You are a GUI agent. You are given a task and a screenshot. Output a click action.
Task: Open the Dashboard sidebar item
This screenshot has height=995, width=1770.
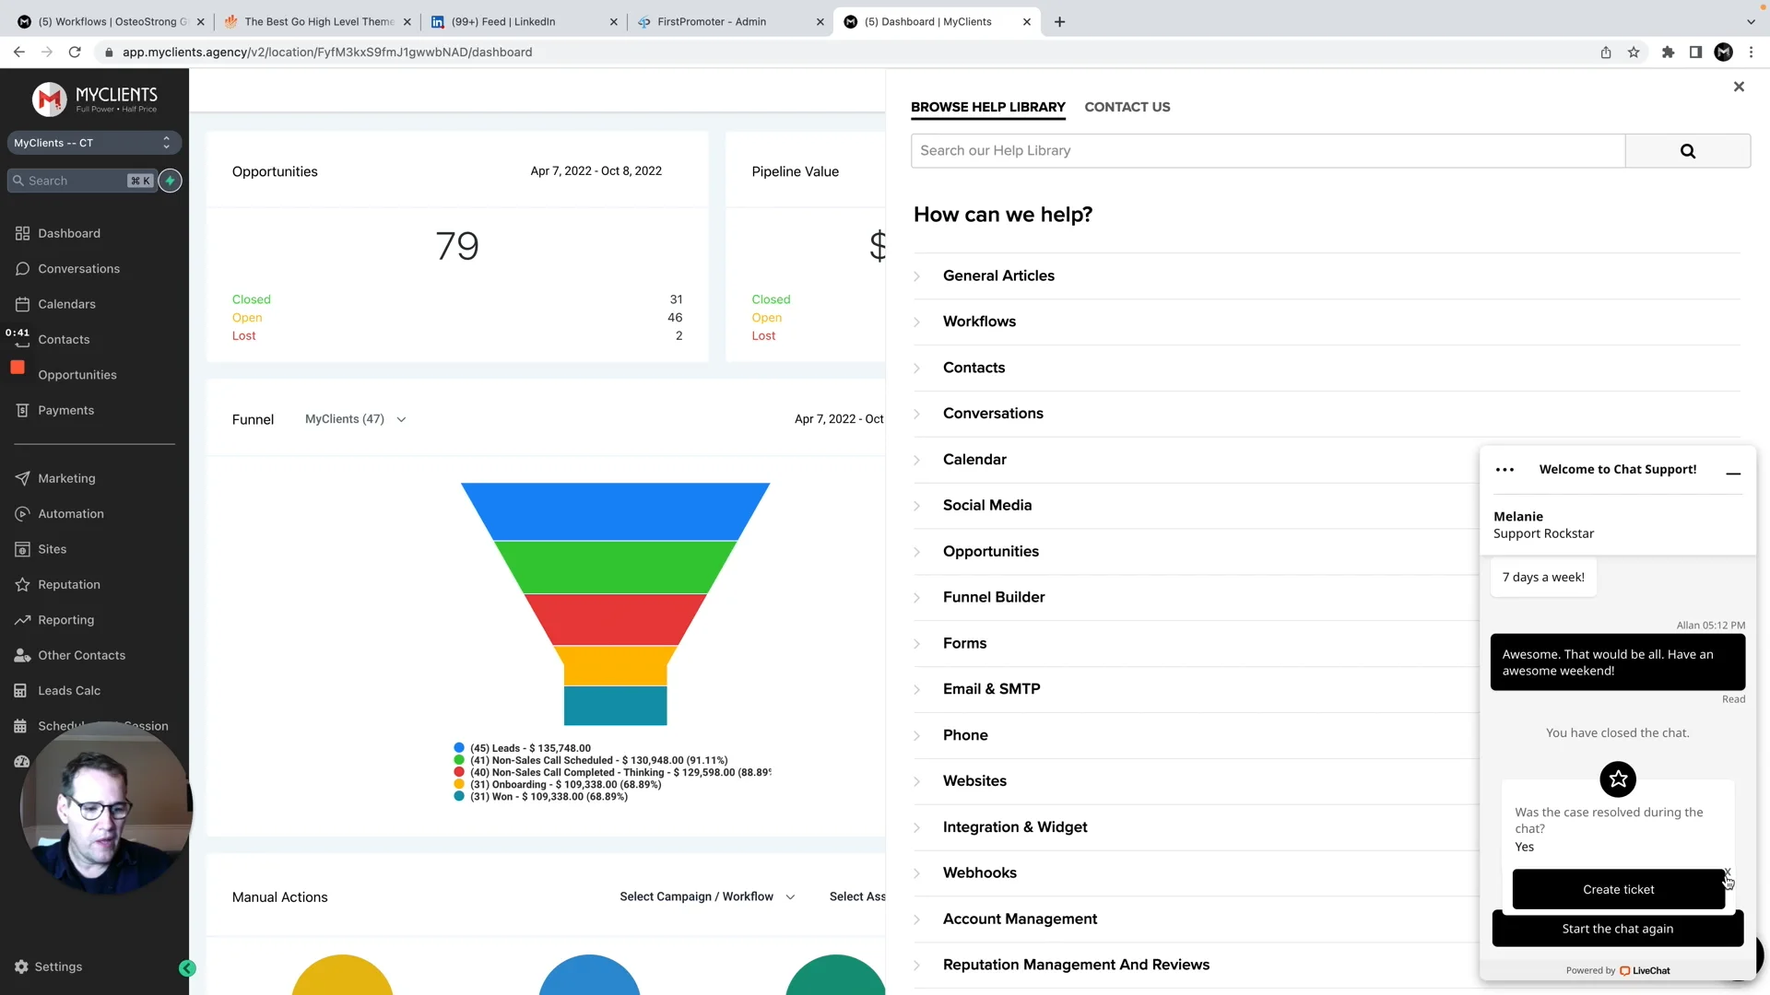point(69,233)
